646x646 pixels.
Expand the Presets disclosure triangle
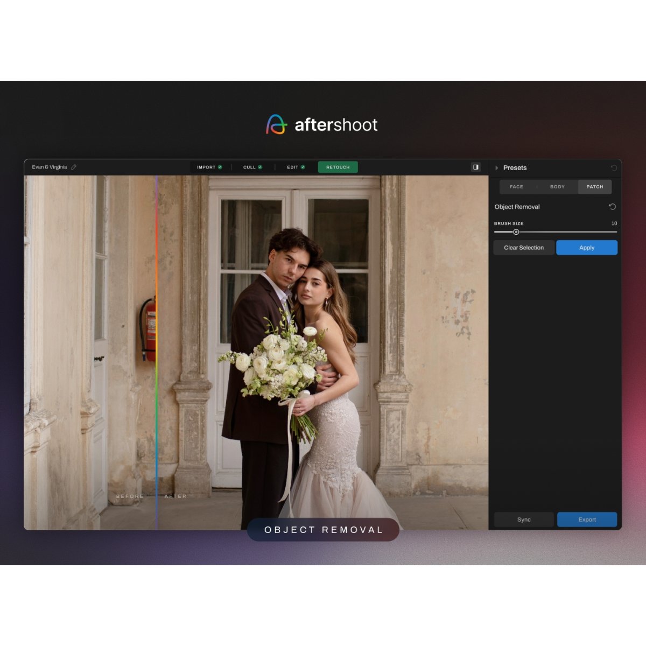tap(496, 168)
